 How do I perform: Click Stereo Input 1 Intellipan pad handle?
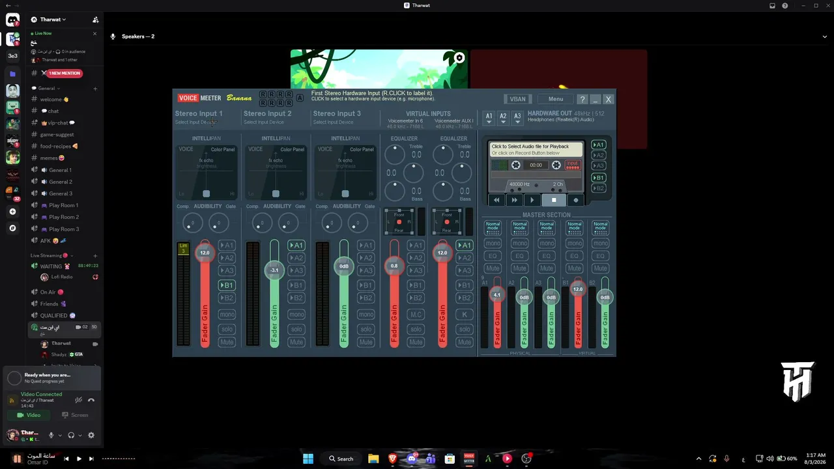(207, 193)
